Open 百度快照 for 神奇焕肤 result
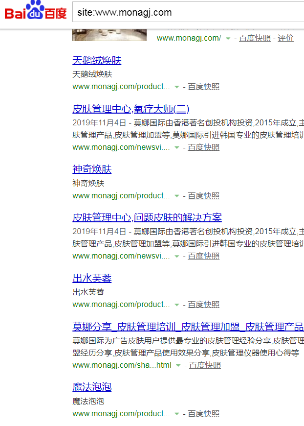This screenshot has height=426, width=304. (204, 195)
